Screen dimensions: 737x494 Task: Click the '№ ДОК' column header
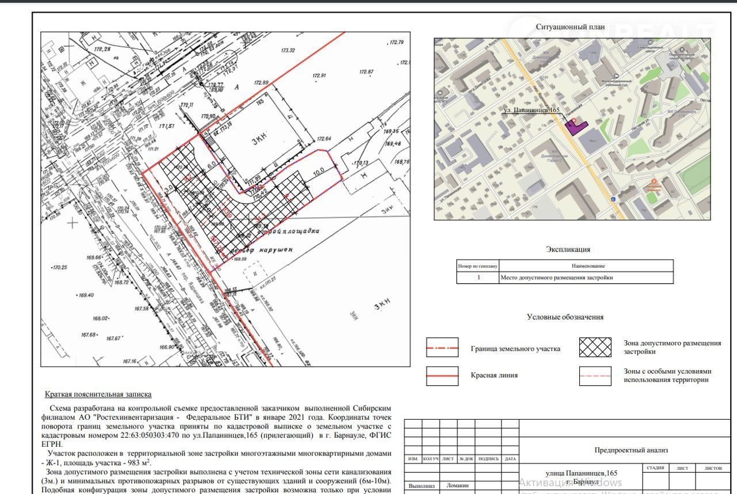(x=466, y=459)
